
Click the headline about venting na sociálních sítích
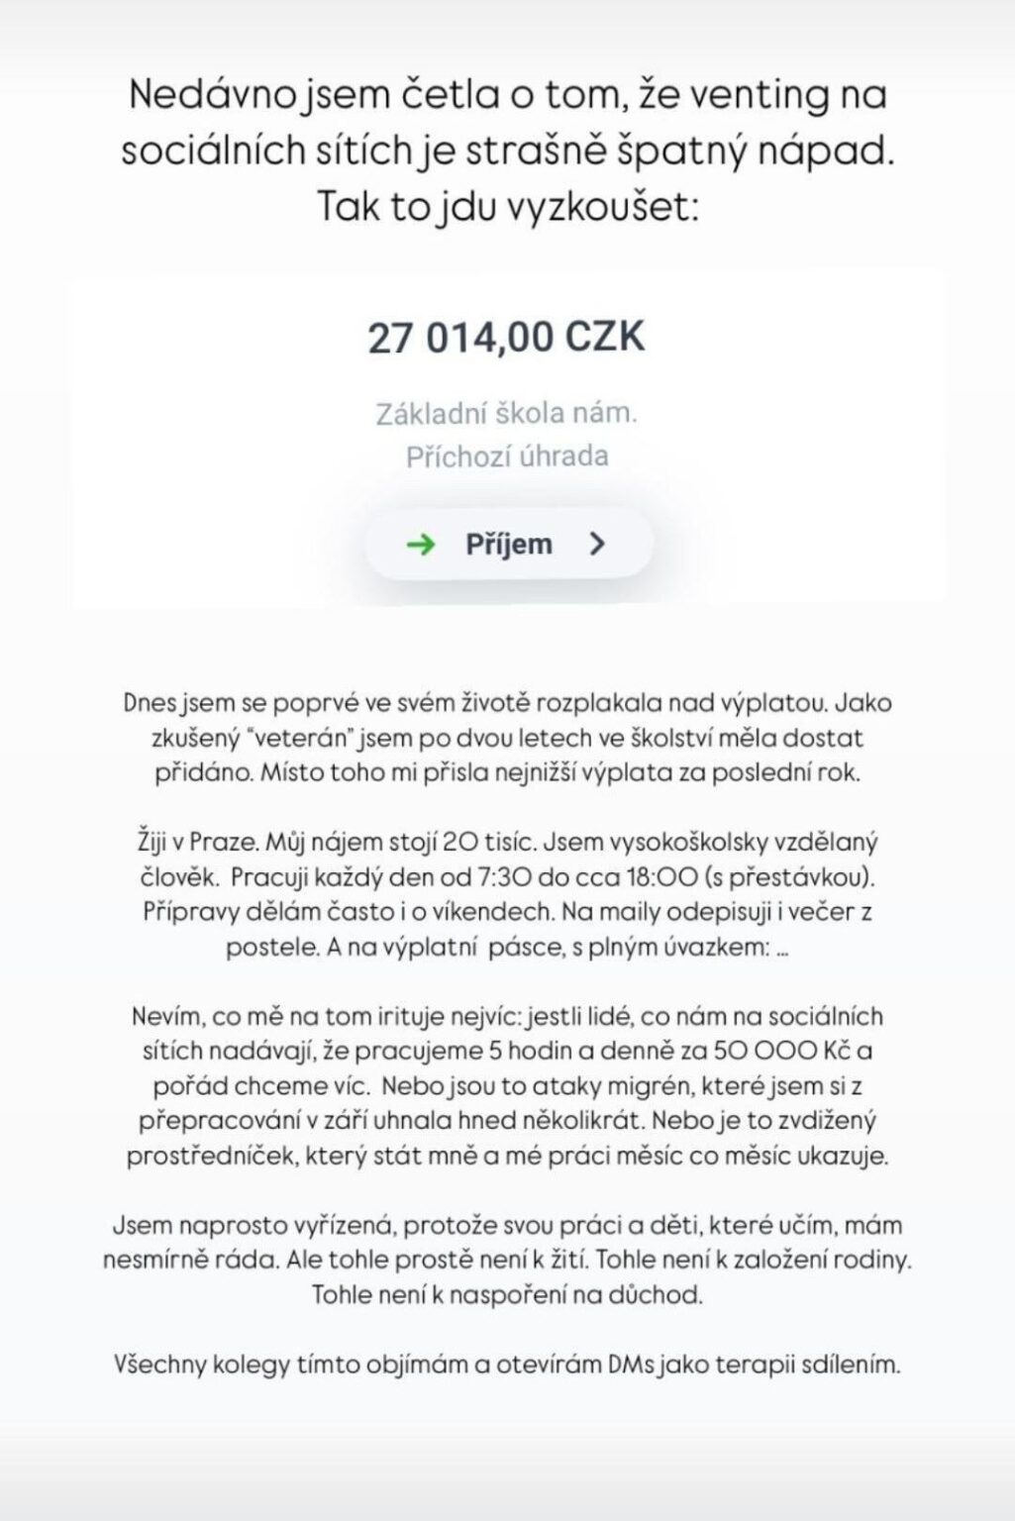click(507, 125)
